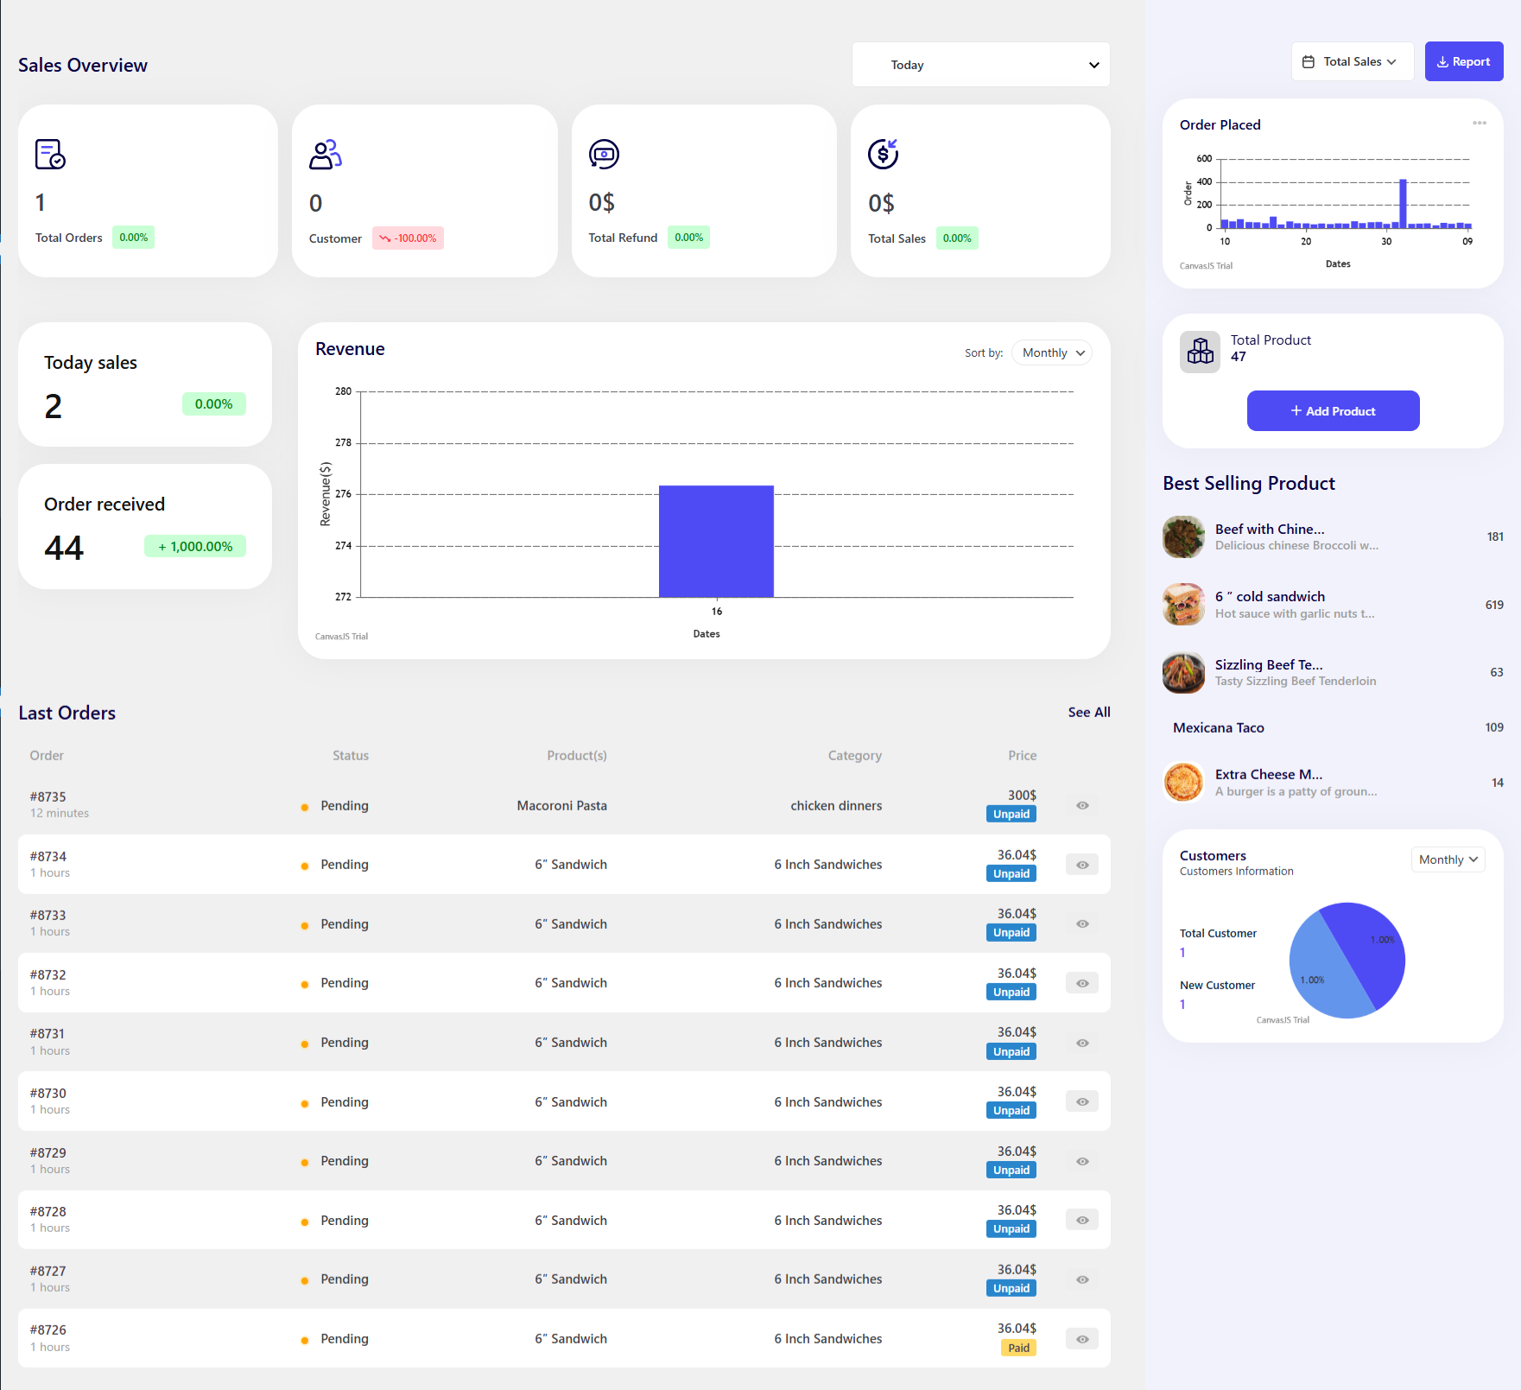This screenshot has width=1521, height=1390.
Task: Click the Total Product cube icon
Action: pos(1200,351)
